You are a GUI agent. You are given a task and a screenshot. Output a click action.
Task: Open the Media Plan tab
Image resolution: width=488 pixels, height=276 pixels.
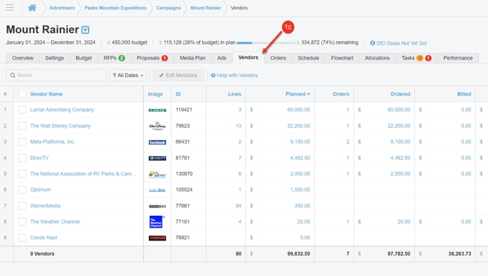193,58
